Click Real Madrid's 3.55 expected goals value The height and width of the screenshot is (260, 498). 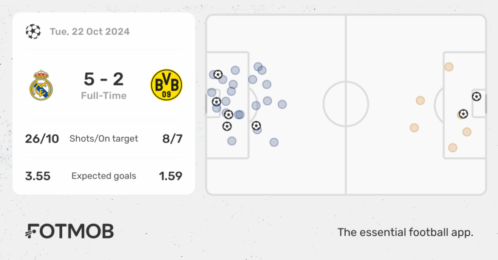click(x=38, y=176)
